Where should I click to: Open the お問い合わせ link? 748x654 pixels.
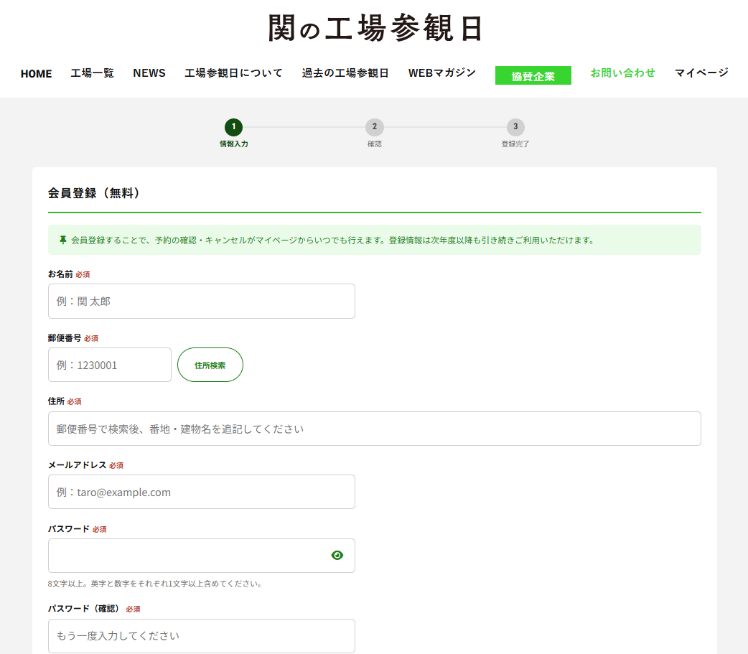click(x=622, y=73)
